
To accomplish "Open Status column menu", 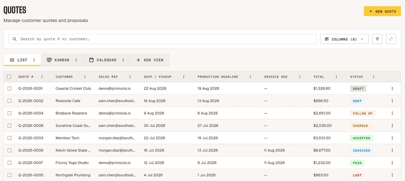I will [x=373, y=77].
